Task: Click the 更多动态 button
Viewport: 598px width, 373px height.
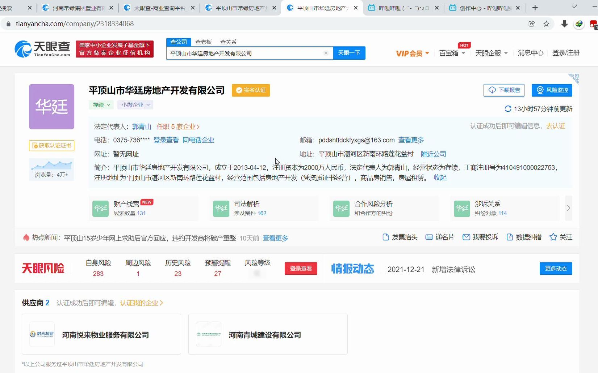Action: [556, 269]
